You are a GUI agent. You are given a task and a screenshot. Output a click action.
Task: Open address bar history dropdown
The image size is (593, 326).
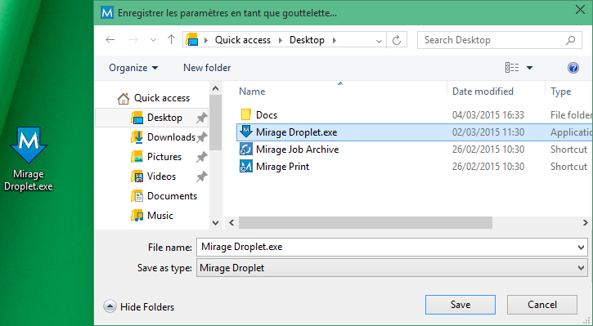379,41
